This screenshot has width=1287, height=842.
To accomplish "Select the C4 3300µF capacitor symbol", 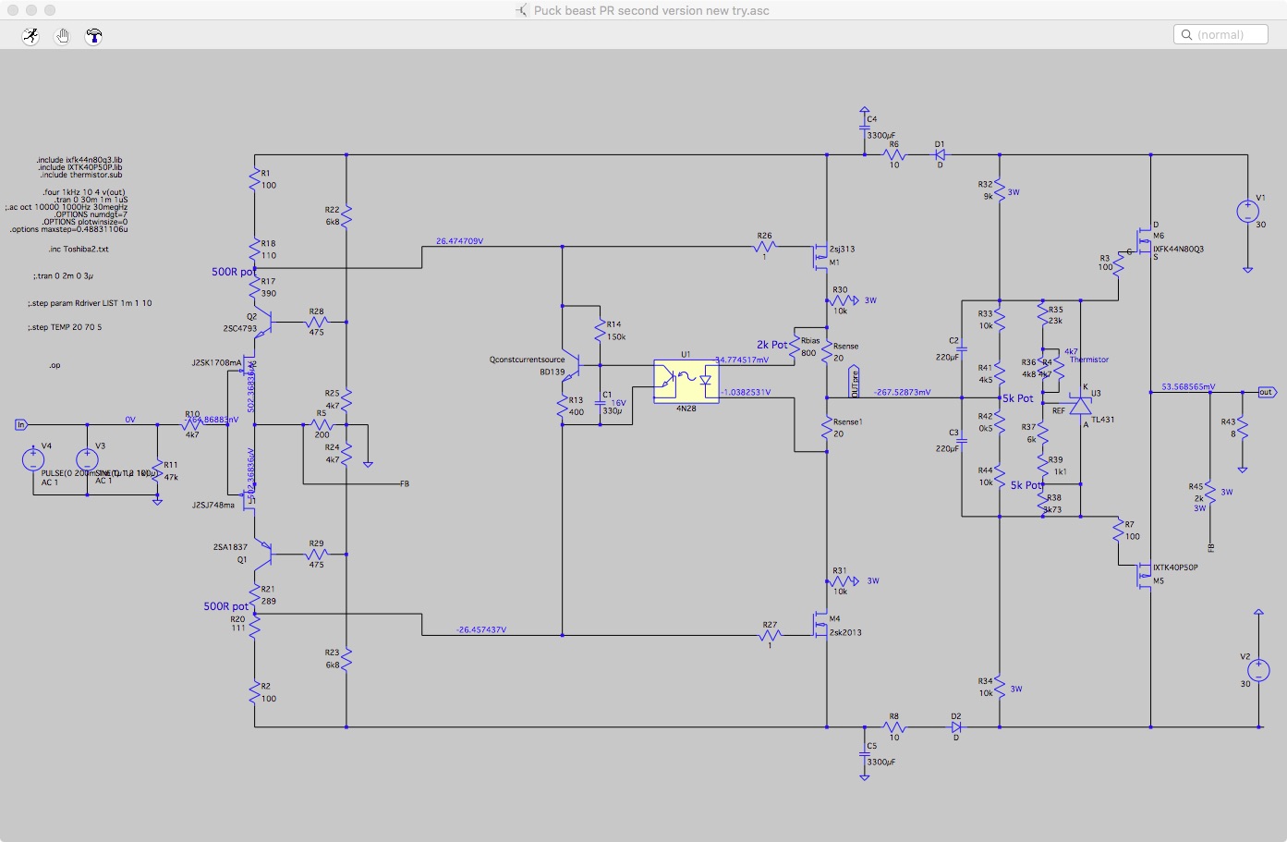I will [865, 128].
